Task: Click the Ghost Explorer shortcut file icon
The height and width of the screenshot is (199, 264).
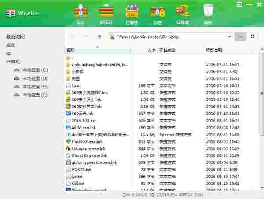Action: [x=68, y=155]
